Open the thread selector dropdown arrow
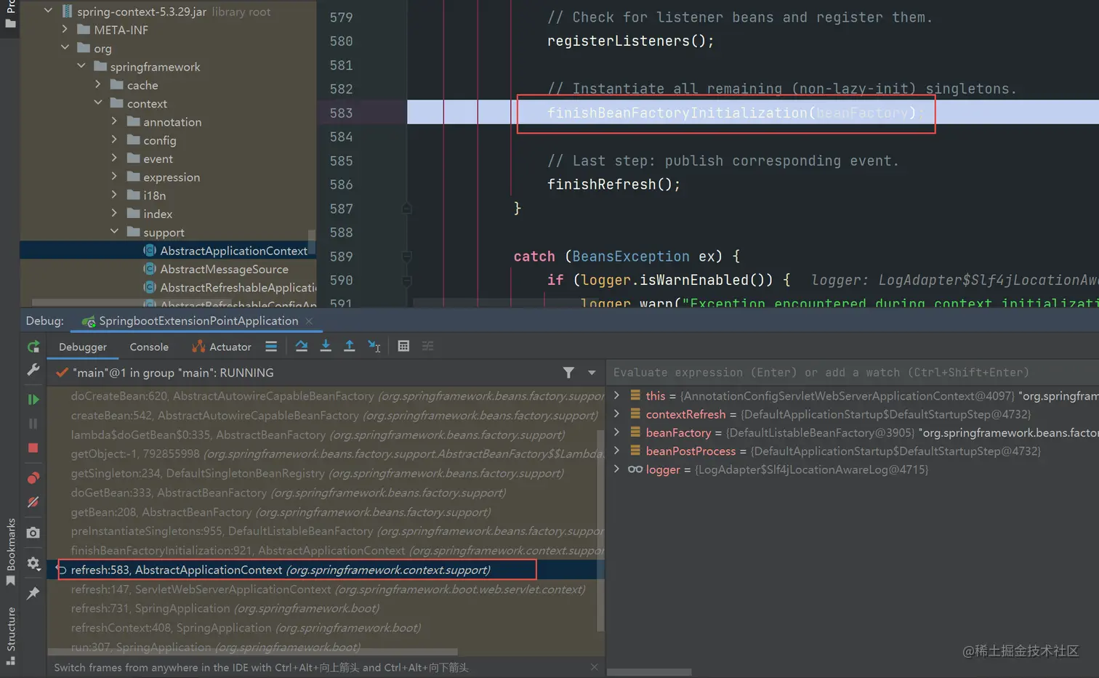 click(x=592, y=373)
